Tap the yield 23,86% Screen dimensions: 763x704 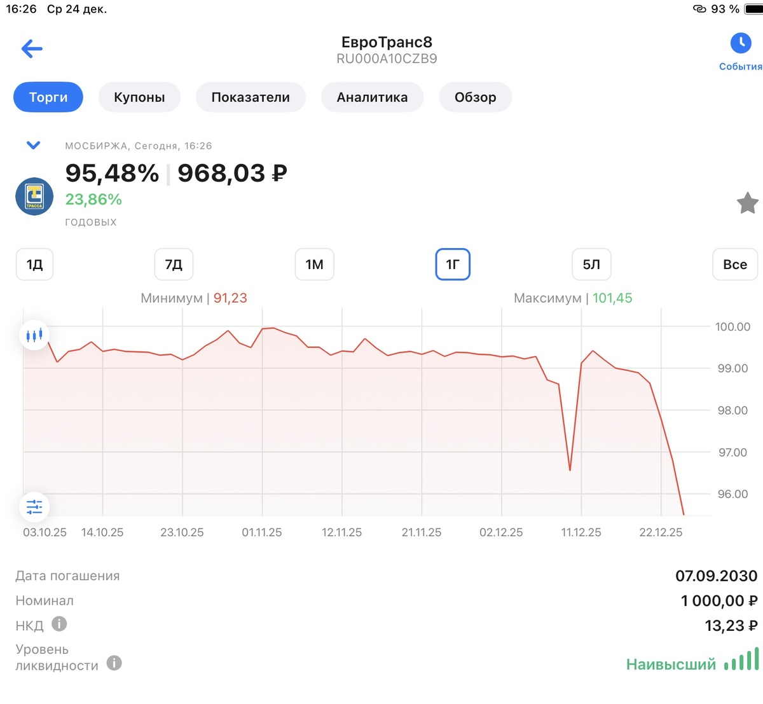coord(93,200)
